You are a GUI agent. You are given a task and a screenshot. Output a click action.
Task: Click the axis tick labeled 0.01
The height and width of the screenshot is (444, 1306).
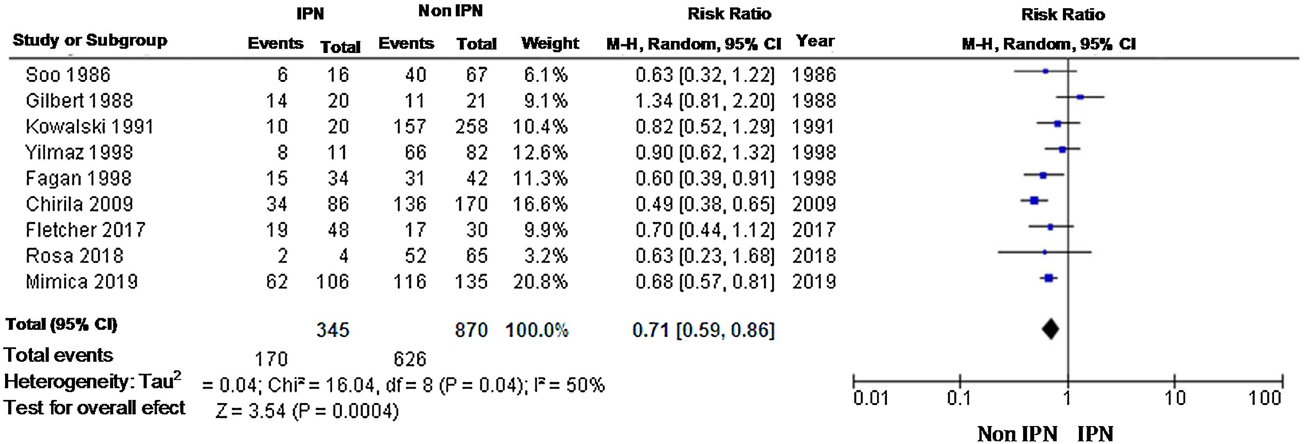(871, 398)
